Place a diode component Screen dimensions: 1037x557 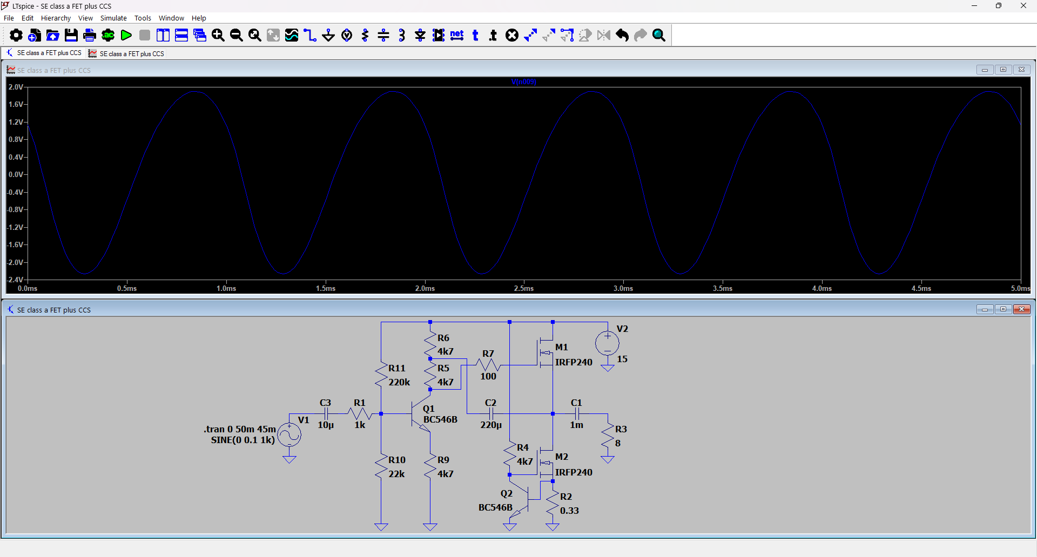(x=420, y=36)
